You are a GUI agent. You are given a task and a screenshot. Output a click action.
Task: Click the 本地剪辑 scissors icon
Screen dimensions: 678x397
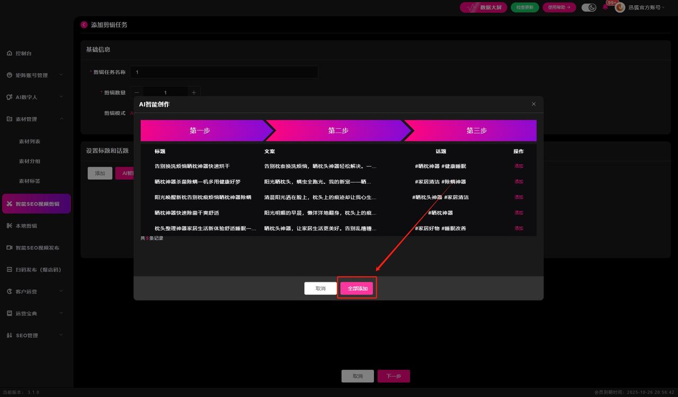[x=10, y=226]
